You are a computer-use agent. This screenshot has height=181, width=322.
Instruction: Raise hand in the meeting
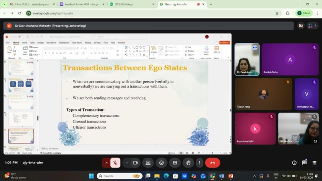click(188, 163)
